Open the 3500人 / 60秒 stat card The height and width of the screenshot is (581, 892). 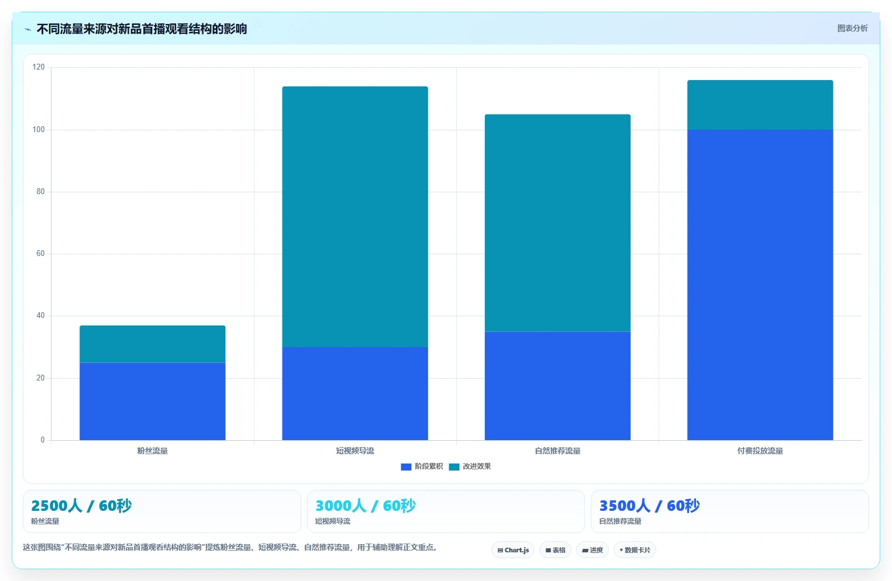coord(729,511)
